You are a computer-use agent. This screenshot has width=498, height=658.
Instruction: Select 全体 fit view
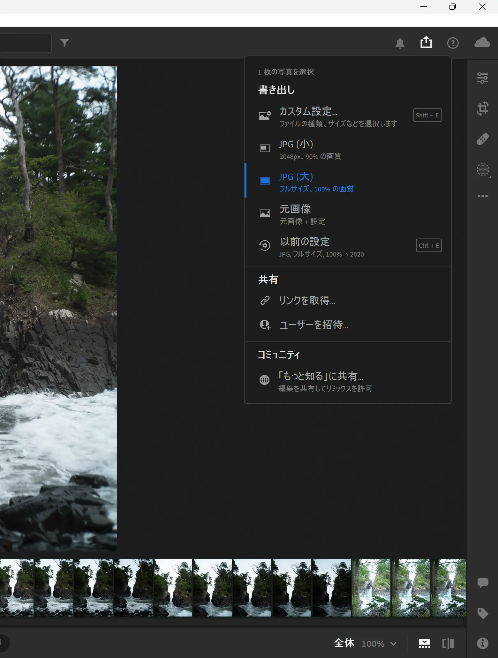pos(344,643)
